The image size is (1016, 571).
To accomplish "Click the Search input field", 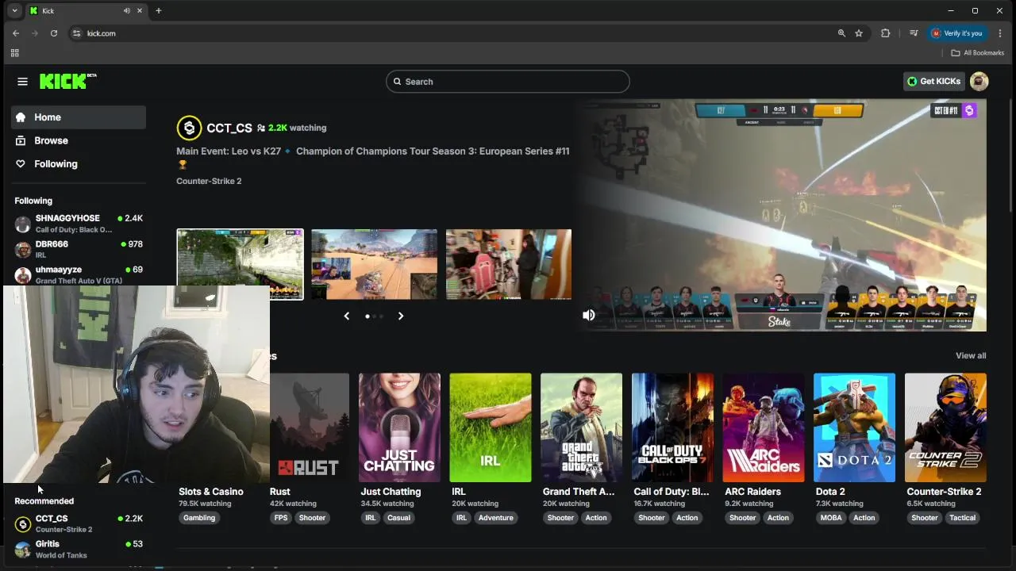I will (508, 82).
